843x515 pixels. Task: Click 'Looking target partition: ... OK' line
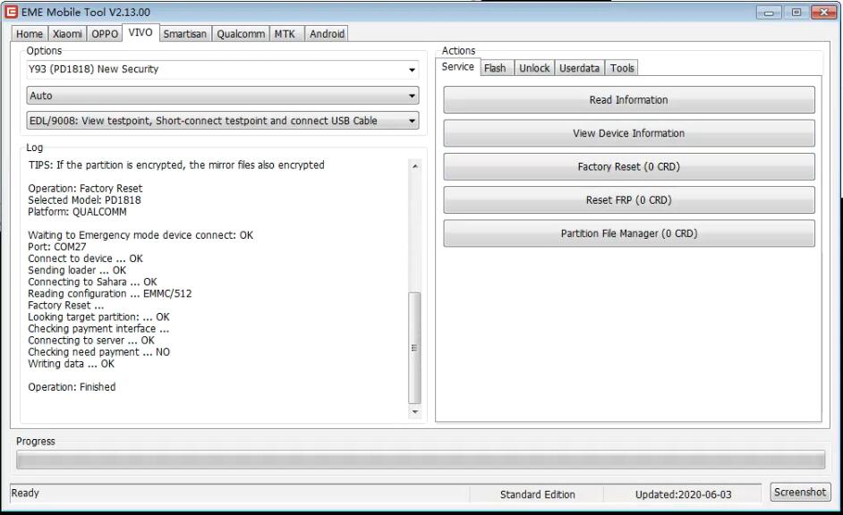coord(98,317)
